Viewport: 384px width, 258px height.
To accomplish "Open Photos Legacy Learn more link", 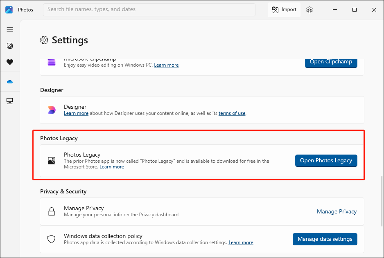I will [x=112, y=167].
